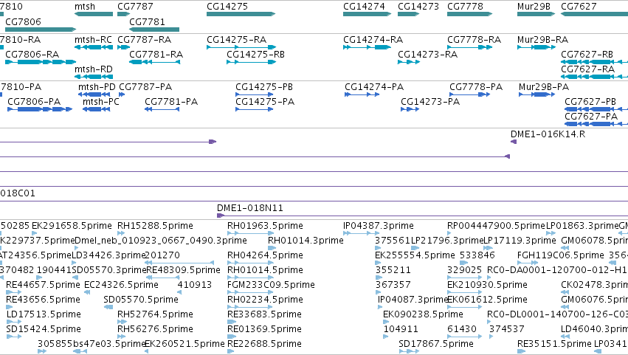Click protein CG7627-PB glyph
This screenshot has height=355, width=628.
596,109
